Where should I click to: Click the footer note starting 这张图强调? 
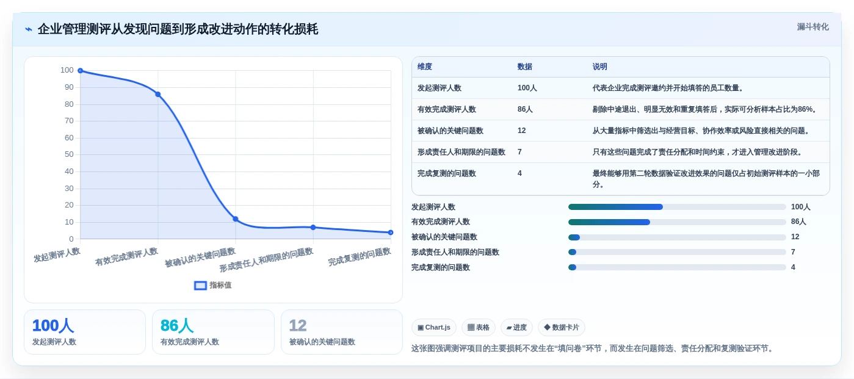point(593,348)
